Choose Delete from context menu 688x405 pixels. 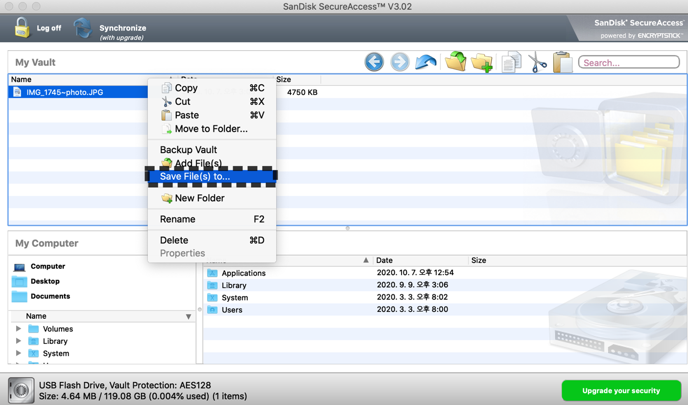click(x=212, y=240)
